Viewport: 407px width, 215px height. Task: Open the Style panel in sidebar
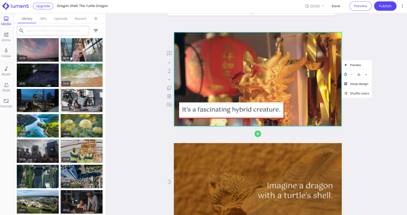coord(6,87)
